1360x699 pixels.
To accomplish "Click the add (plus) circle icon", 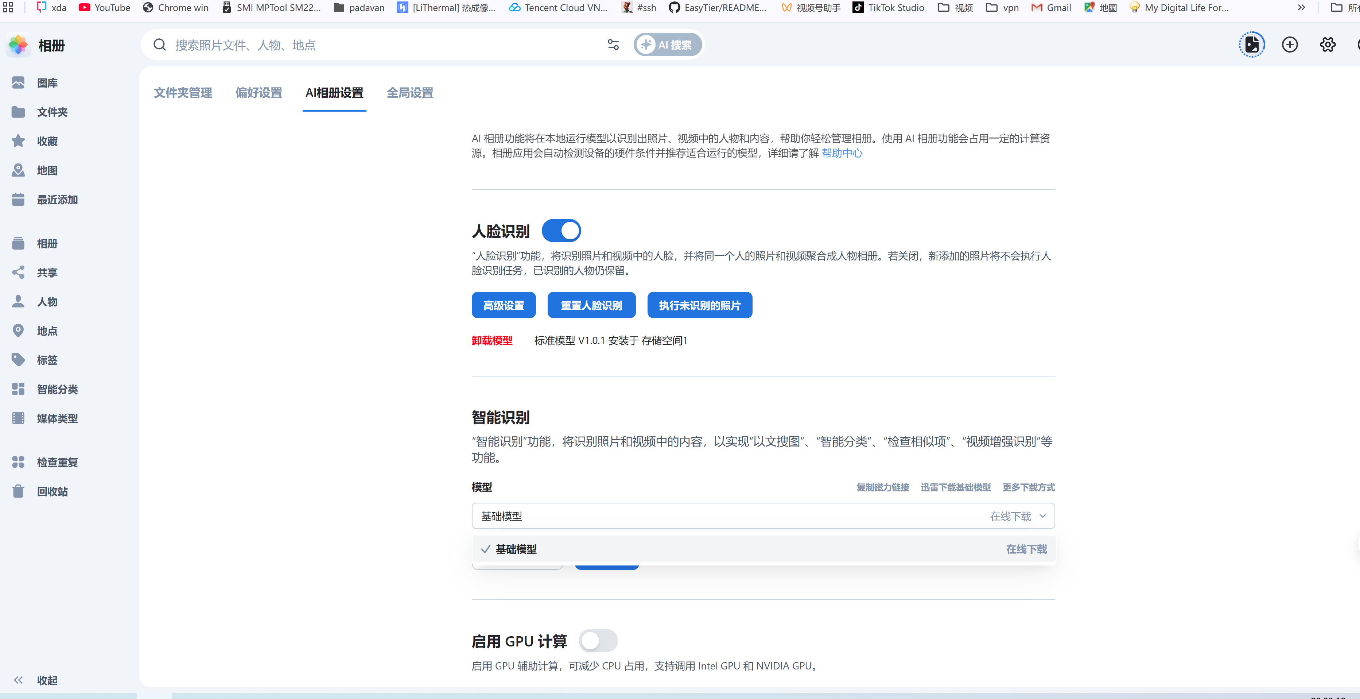I will (x=1290, y=45).
